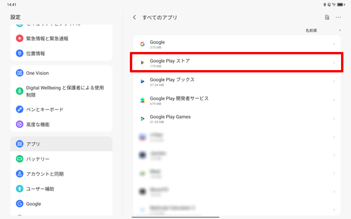Click the Google Play Games icon
This screenshot has height=219, width=351.
[142, 119]
